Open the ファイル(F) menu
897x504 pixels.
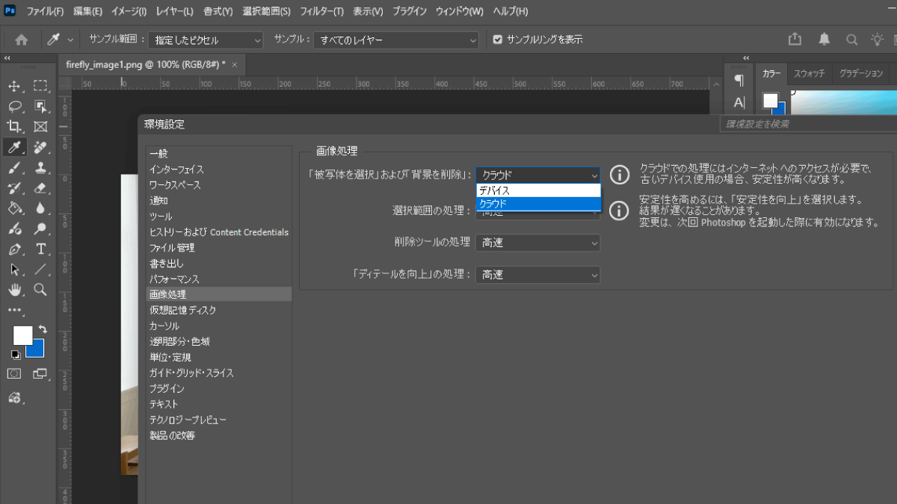[45, 12]
